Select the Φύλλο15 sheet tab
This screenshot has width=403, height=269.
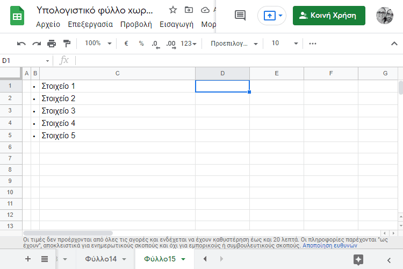point(160,259)
